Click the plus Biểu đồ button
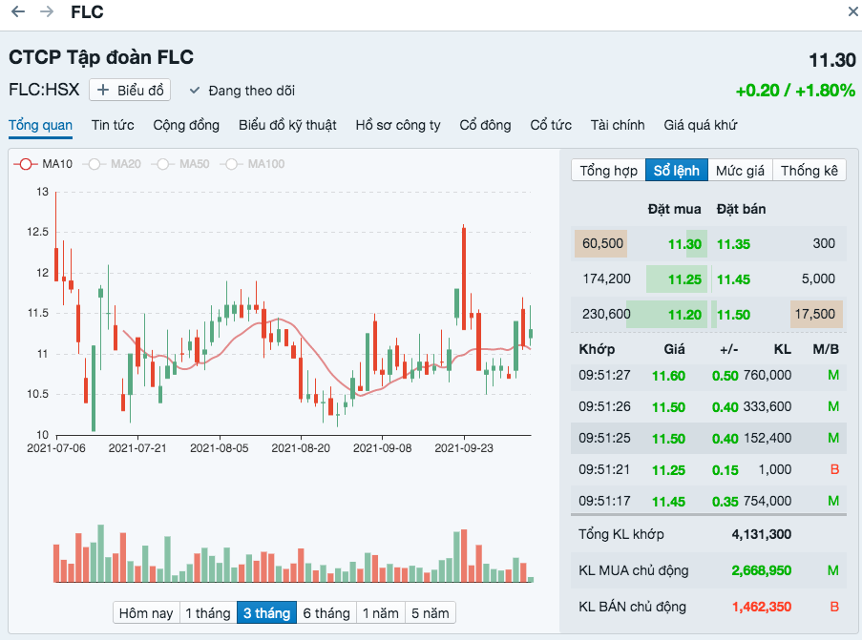Image resolution: width=862 pixels, height=640 pixels. (130, 90)
